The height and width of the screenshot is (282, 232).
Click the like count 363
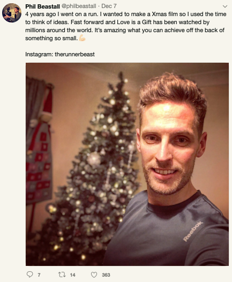106,275
